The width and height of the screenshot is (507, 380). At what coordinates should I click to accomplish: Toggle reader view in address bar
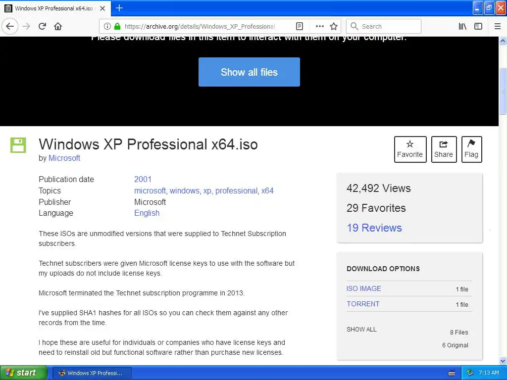click(x=300, y=26)
